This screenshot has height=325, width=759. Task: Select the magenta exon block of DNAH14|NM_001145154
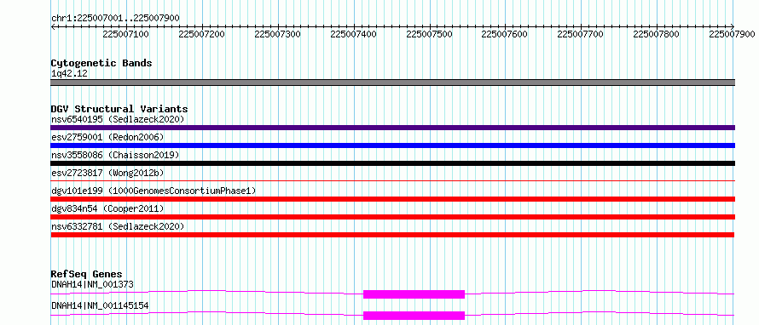414,316
